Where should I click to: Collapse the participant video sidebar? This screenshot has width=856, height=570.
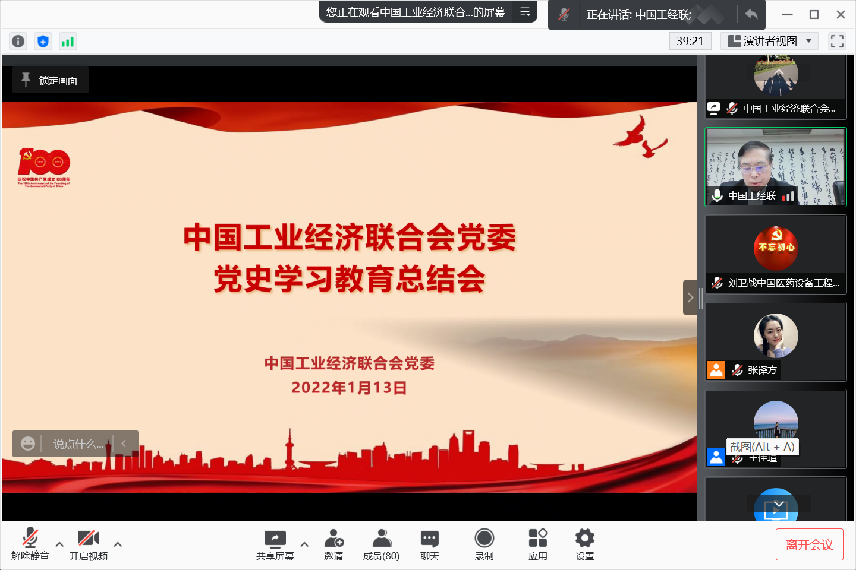690,297
